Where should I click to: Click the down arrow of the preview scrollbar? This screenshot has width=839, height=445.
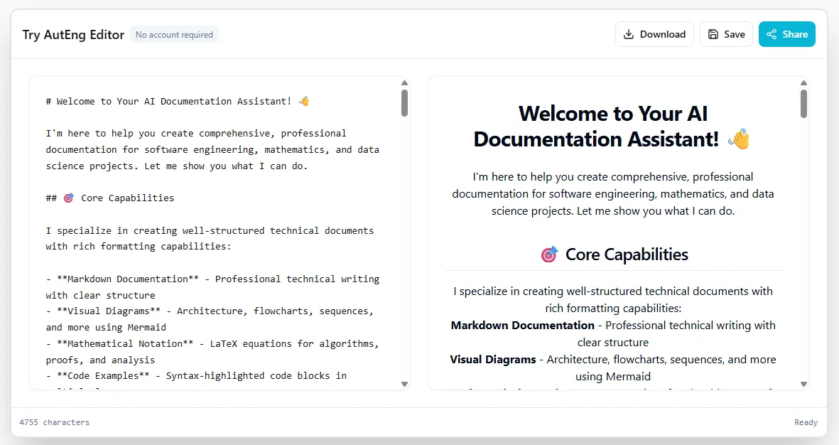[803, 384]
